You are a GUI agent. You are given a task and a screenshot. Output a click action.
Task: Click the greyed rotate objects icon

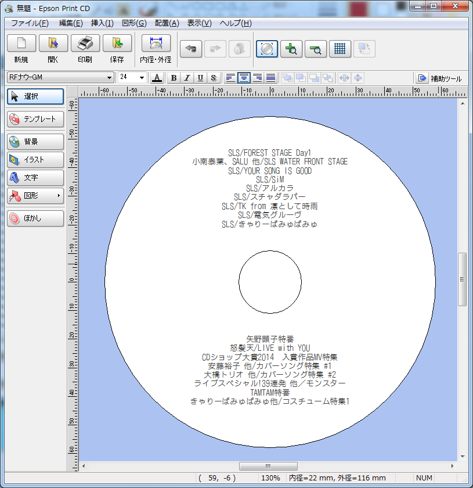coord(364,49)
